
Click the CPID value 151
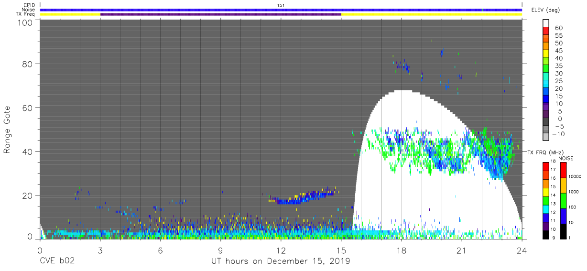(x=281, y=5)
